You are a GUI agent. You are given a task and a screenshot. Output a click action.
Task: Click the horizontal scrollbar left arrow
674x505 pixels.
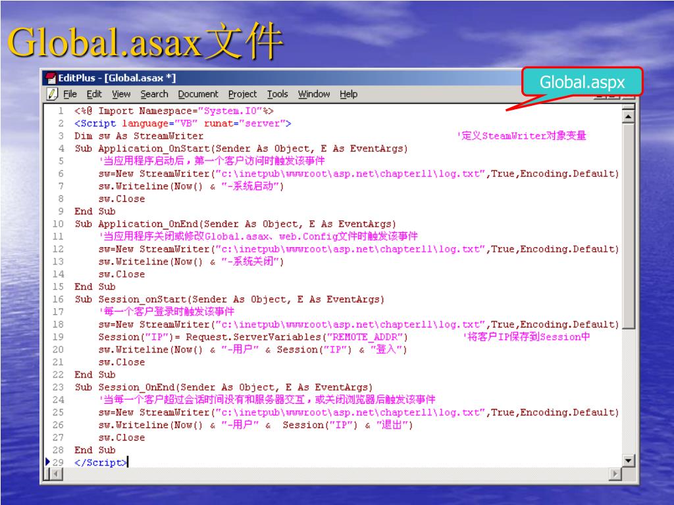click(57, 474)
